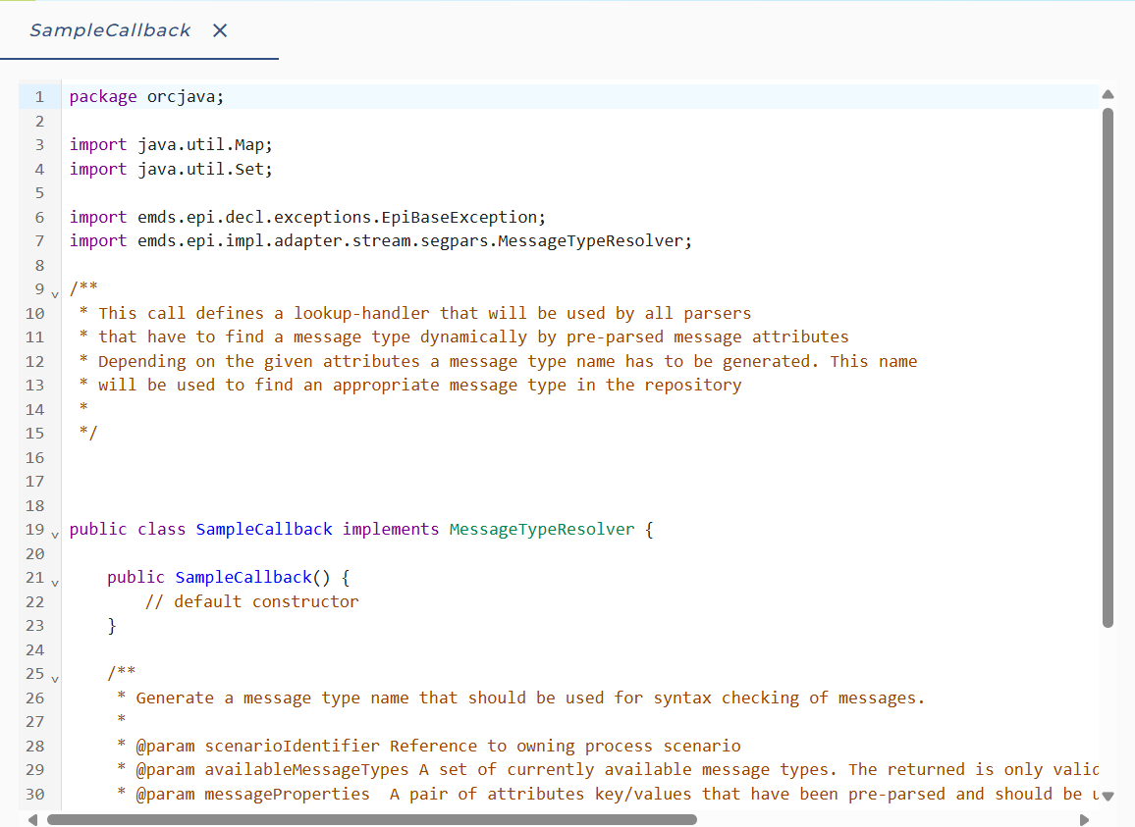
Task: Click line number 1 in the gutter
Action: click(x=39, y=97)
